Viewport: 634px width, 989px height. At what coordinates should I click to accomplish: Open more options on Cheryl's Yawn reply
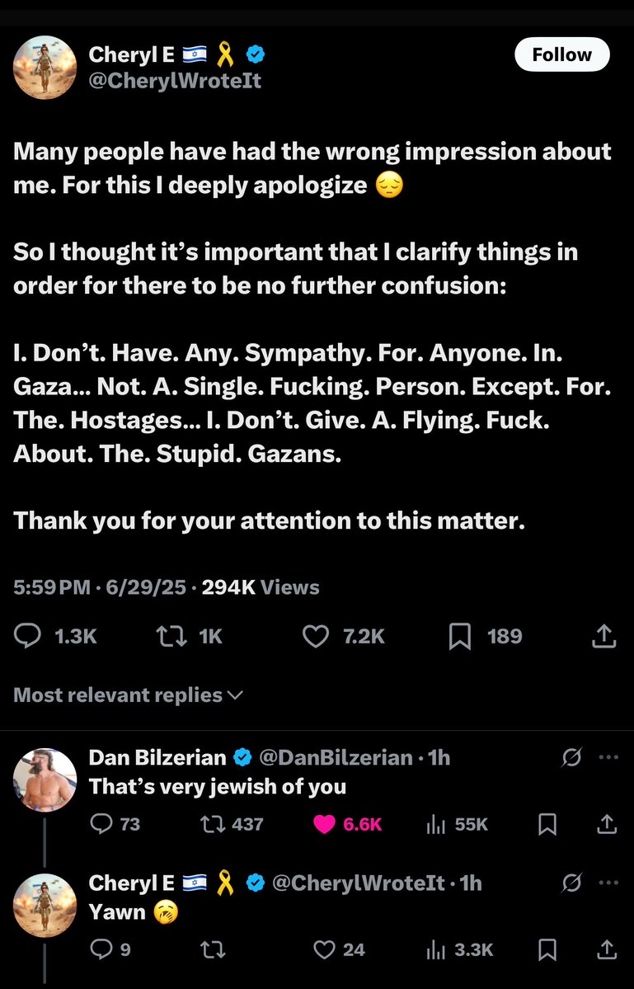click(x=608, y=883)
